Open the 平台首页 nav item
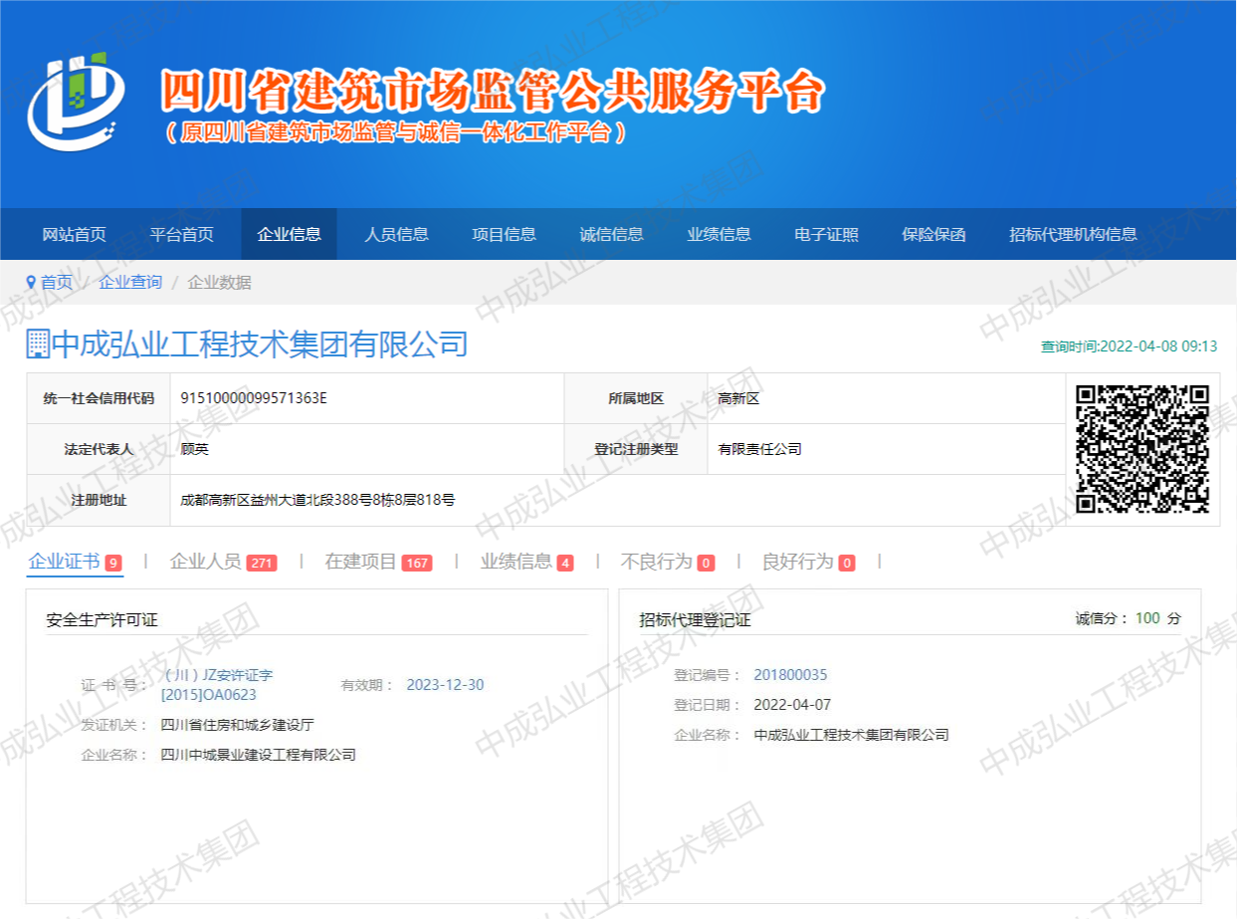The height and width of the screenshot is (919, 1237). tap(181, 234)
